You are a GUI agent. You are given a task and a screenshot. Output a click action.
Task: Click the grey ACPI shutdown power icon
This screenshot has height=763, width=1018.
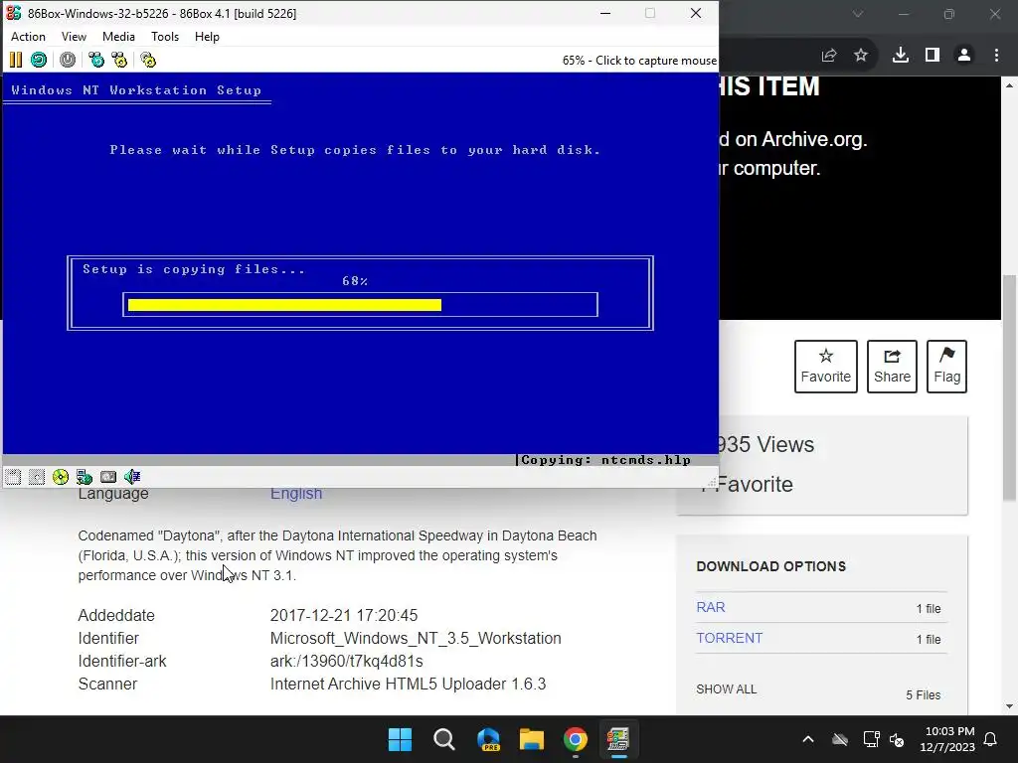coord(68,61)
